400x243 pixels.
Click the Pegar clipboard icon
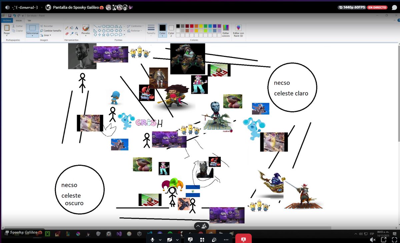pyautogui.click(x=7, y=28)
